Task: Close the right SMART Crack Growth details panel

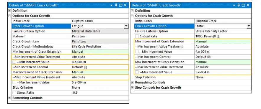Action: coord(248,5)
